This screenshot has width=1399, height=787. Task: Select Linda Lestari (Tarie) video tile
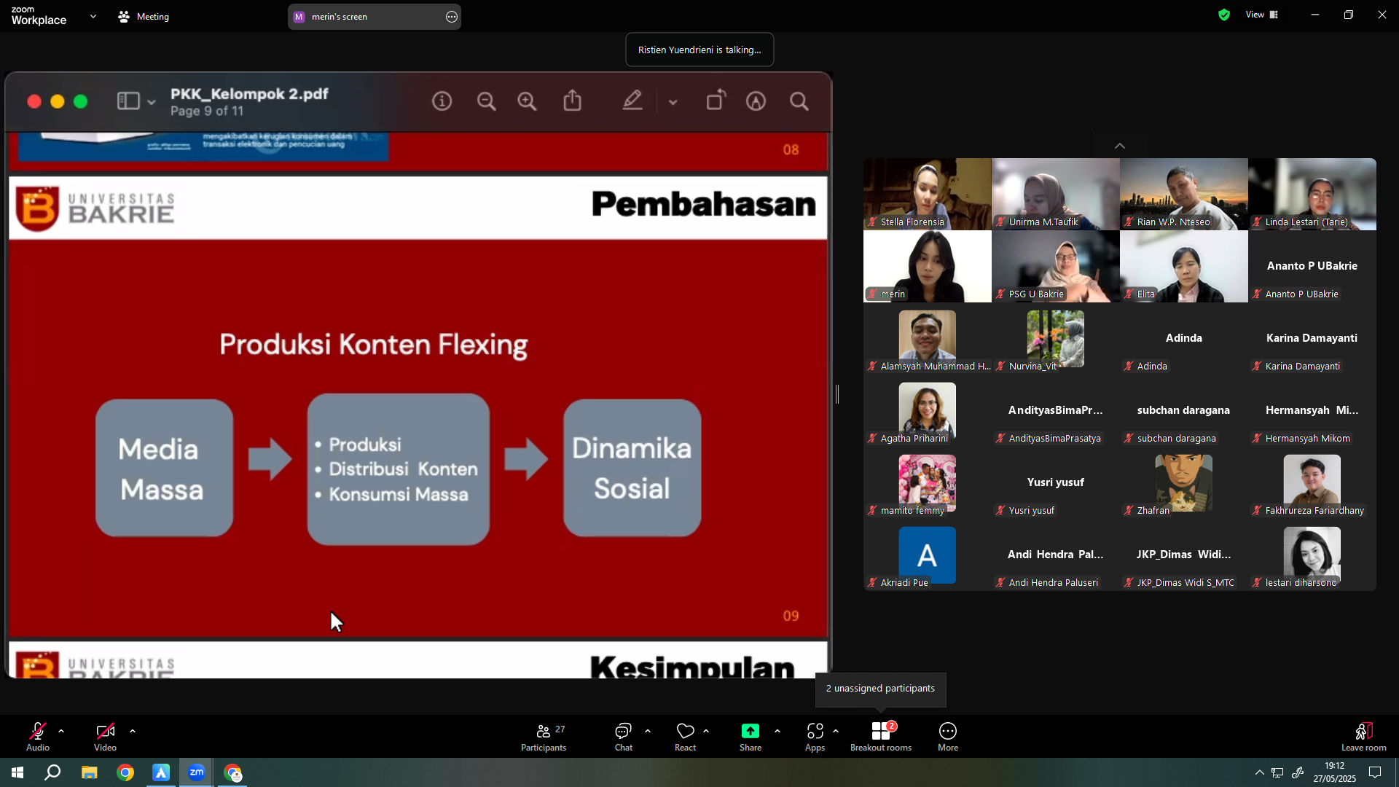(x=1312, y=194)
